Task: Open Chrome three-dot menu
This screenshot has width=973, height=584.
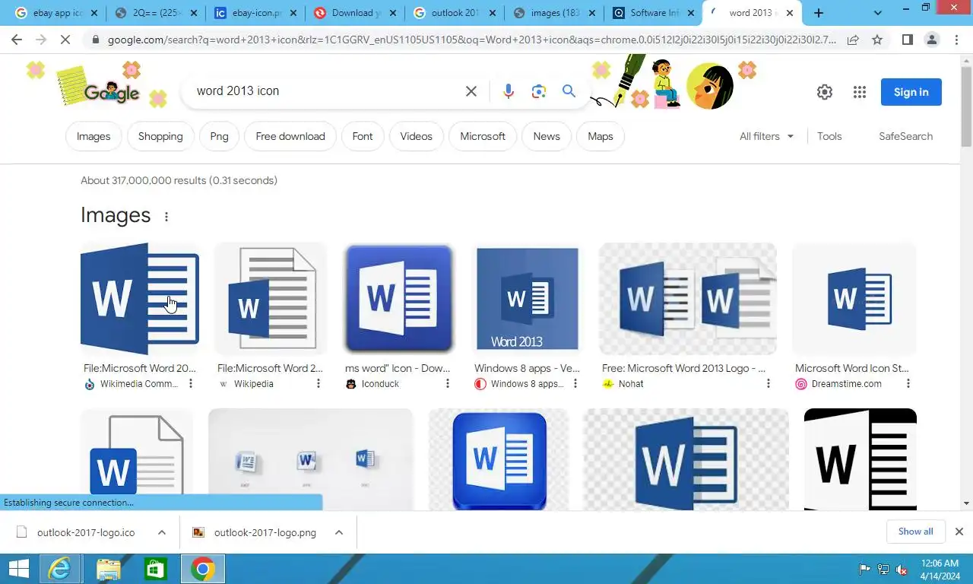Action: (956, 40)
